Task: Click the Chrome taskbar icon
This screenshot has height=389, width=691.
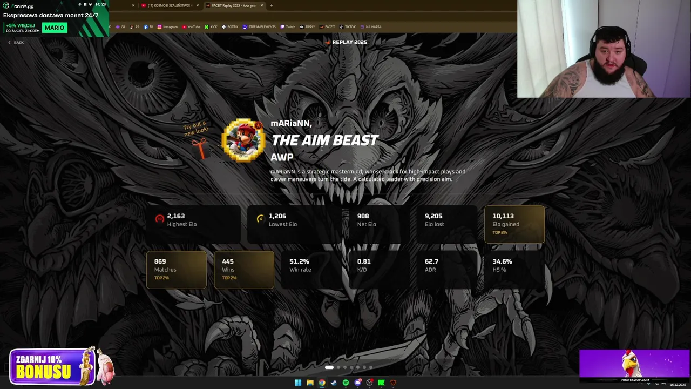Action: click(322, 383)
